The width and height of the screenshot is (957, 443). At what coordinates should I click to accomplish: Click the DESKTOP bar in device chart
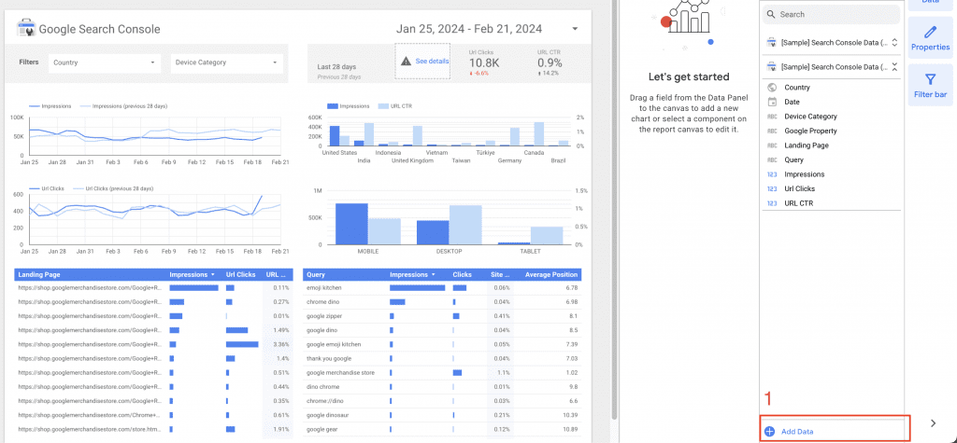433,232
